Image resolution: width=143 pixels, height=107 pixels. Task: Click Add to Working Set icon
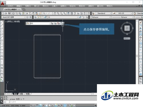52,23
